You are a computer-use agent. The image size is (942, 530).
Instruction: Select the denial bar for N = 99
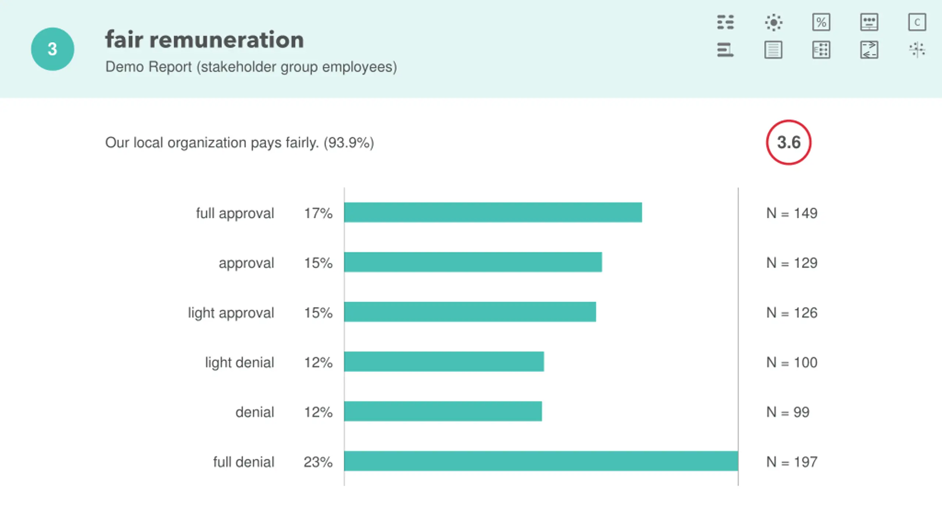(x=443, y=411)
